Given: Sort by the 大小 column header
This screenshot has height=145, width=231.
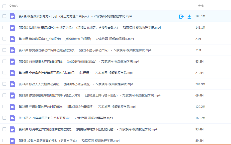Looking at the screenshot, I should click(201, 6).
